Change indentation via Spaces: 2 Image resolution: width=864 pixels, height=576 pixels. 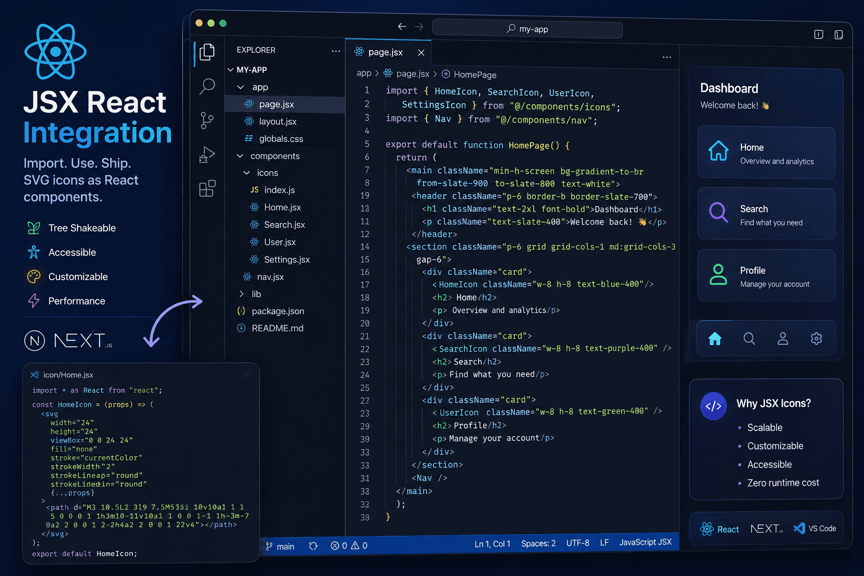click(538, 543)
